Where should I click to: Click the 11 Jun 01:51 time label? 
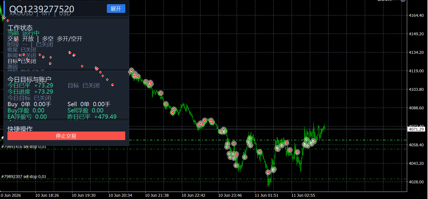tap(267, 196)
